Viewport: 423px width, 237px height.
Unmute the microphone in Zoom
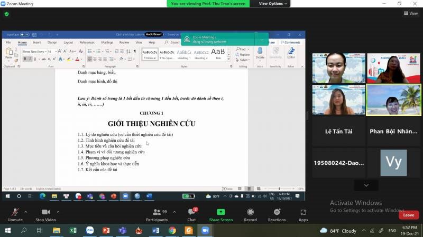tap(15, 214)
